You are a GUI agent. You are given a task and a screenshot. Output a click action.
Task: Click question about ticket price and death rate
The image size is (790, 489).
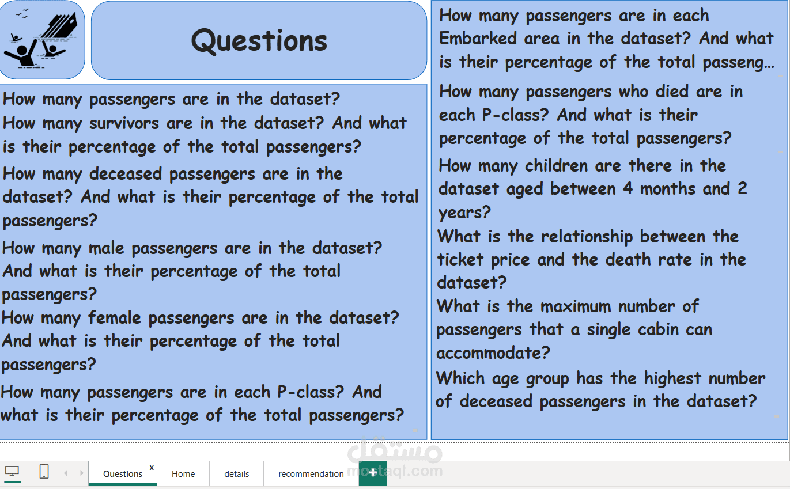[592, 259]
